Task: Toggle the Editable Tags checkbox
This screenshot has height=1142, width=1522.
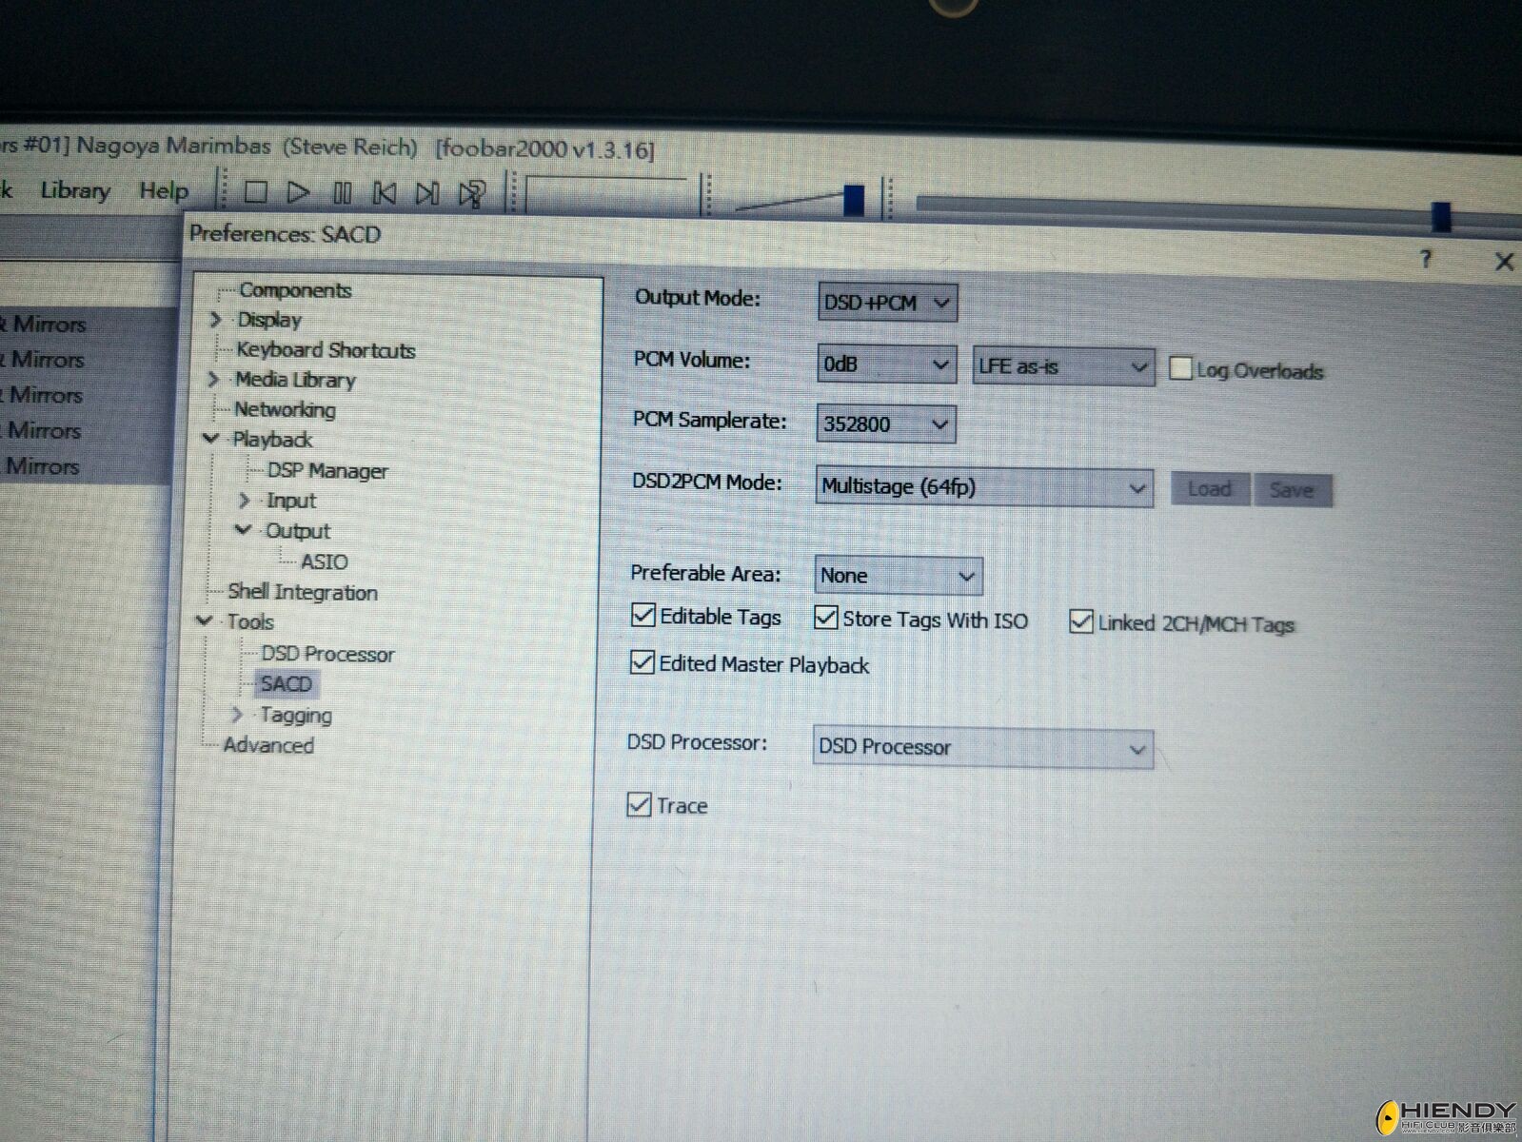Action: [x=642, y=615]
